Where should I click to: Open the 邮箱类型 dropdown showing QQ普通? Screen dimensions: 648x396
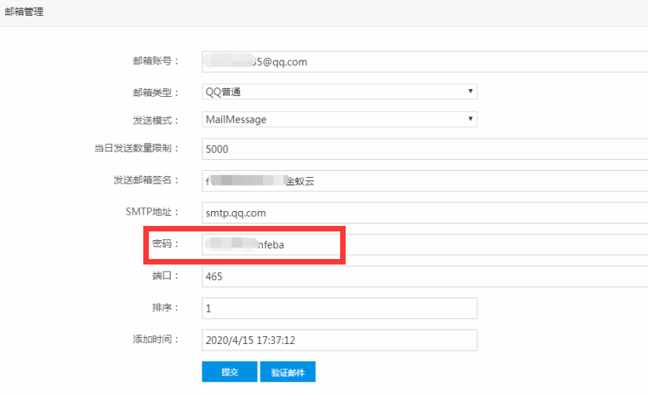coord(339,91)
